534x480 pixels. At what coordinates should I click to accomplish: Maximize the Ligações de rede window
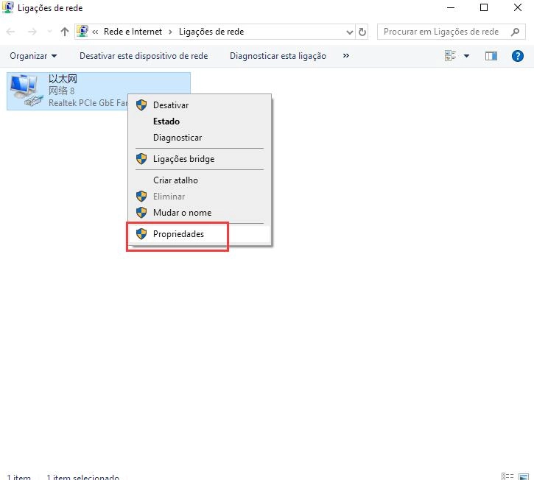point(484,7)
